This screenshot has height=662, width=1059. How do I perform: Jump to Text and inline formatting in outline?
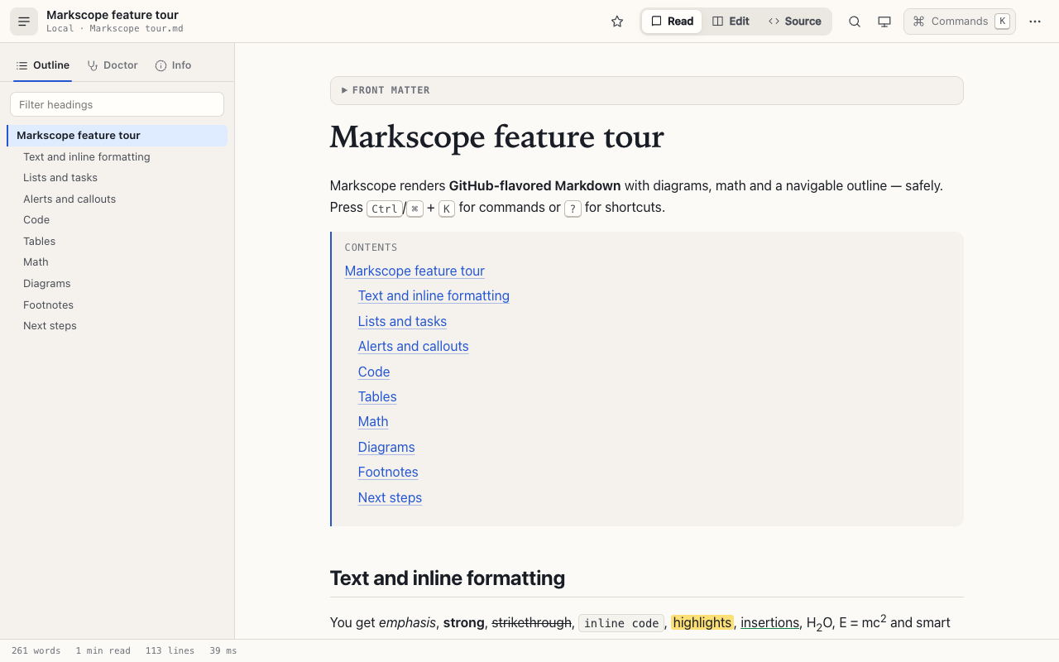tap(117, 157)
